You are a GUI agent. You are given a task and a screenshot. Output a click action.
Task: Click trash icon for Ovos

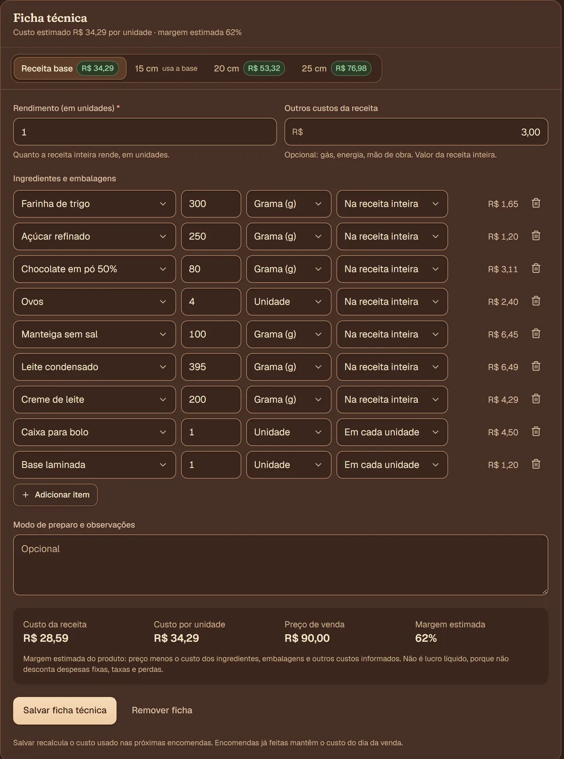click(x=536, y=301)
